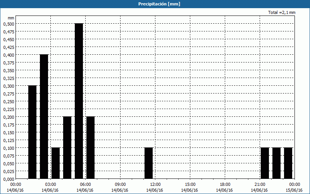Select the last bar ending at midnight

tap(288, 163)
